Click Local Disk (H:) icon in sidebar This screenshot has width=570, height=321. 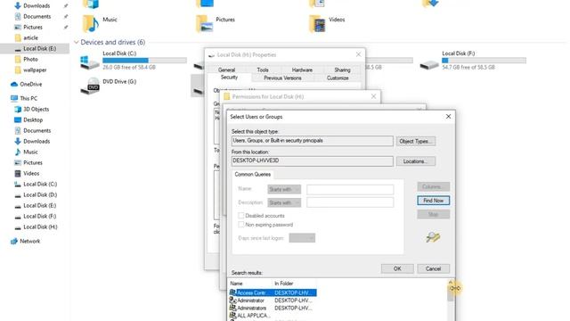(18, 227)
